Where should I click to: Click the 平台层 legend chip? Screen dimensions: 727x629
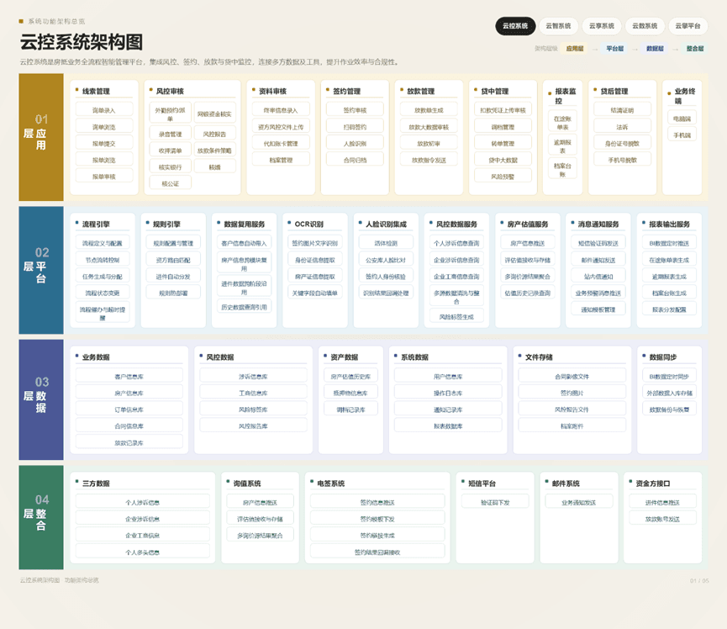point(614,48)
